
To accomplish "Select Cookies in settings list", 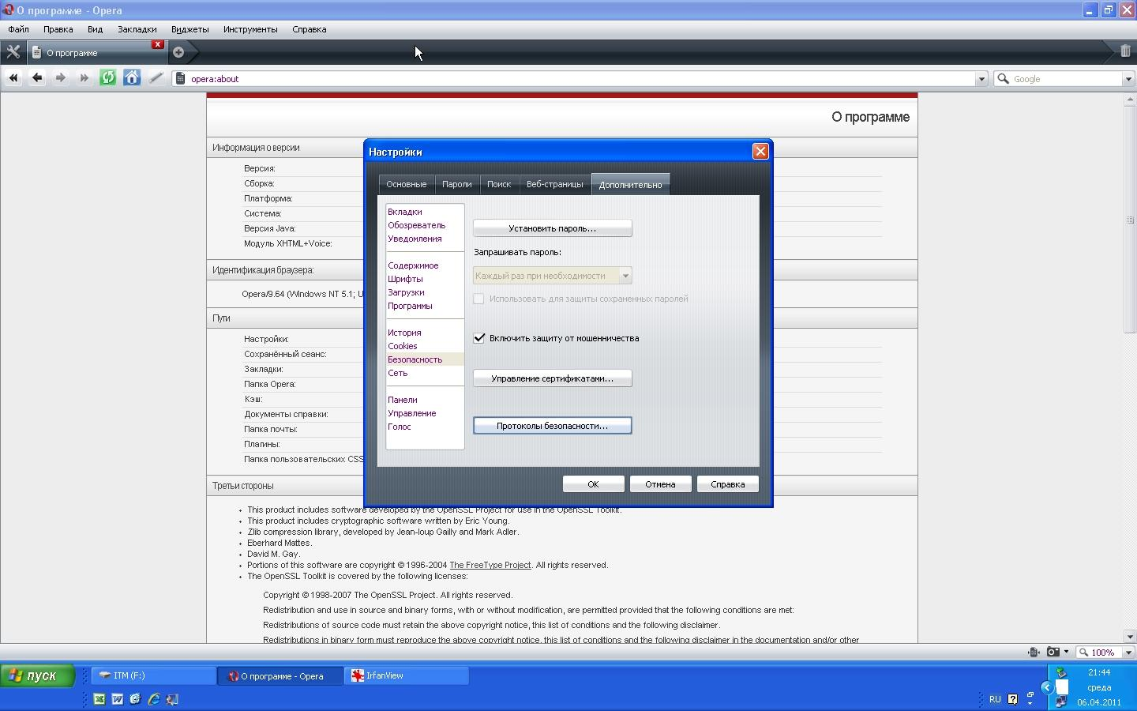I will point(403,346).
